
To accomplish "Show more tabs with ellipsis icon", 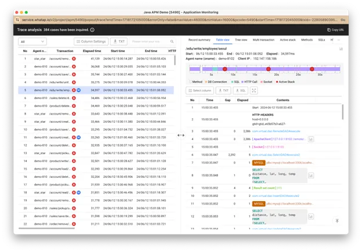I will coord(339,40).
